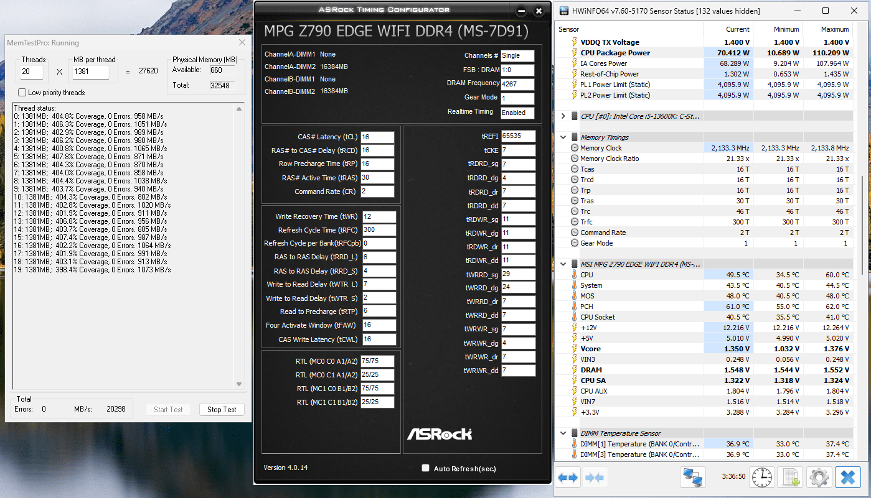Click the Threads input field showing 20

pyautogui.click(x=32, y=71)
